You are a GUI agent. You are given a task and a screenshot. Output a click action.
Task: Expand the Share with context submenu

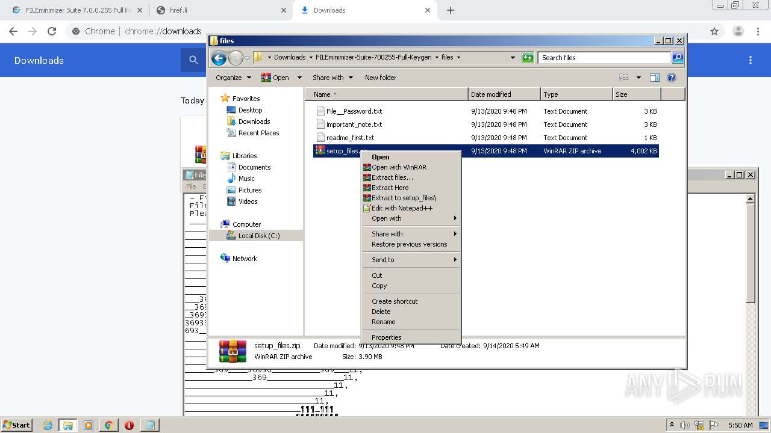click(411, 234)
